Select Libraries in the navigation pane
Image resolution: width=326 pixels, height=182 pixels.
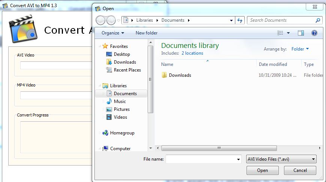(118, 86)
